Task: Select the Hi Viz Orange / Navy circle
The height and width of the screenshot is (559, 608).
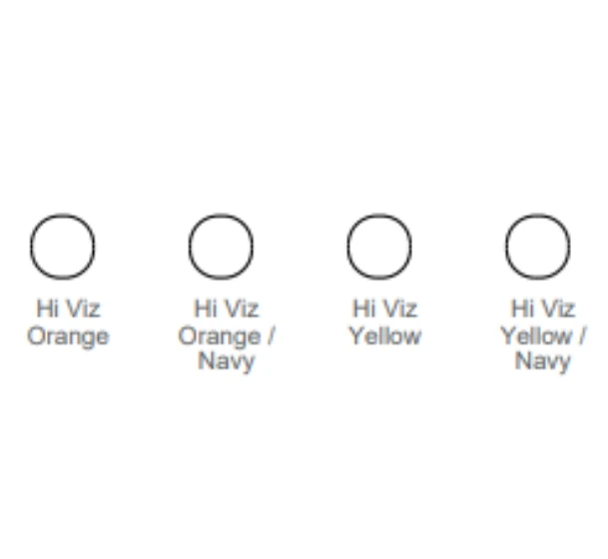Action: tap(221, 247)
